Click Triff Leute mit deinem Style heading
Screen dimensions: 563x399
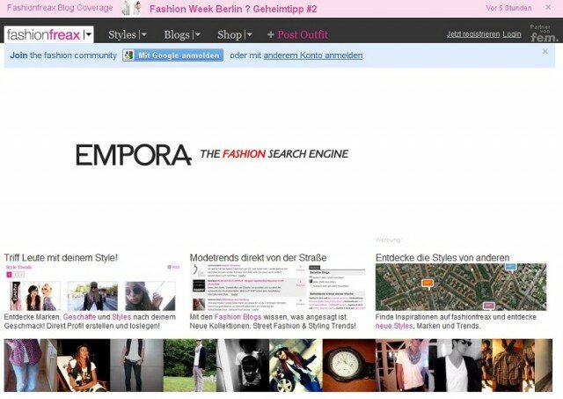(x=61, y=258)
